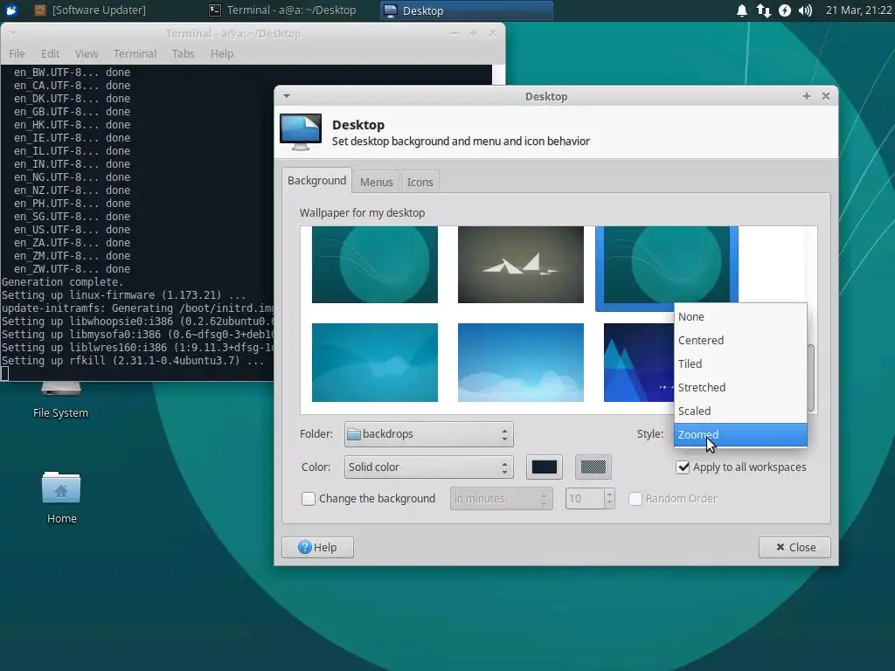Switch to the Terminal taskbar entry
The image size is (895, 671).
point(282,10)
